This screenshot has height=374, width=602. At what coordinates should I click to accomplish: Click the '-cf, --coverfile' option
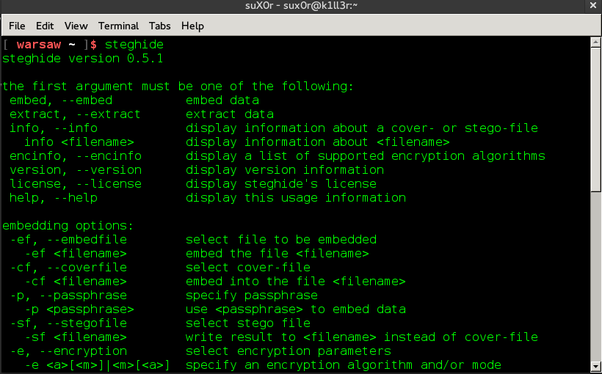point(68,268)
